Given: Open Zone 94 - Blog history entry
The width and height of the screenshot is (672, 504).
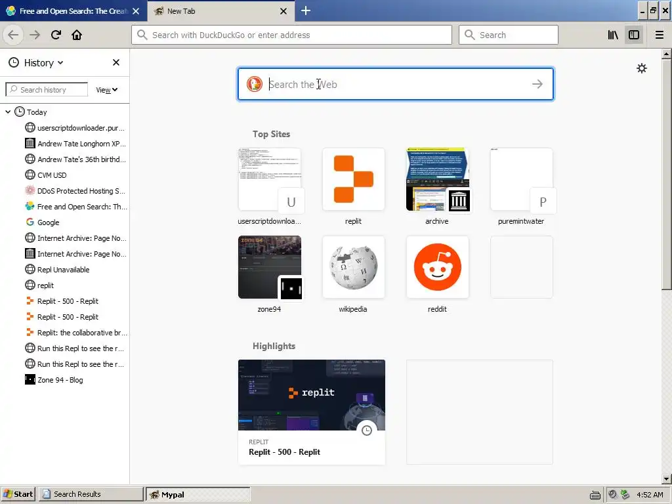Looking at the screenshot, I should pos(54,380).
